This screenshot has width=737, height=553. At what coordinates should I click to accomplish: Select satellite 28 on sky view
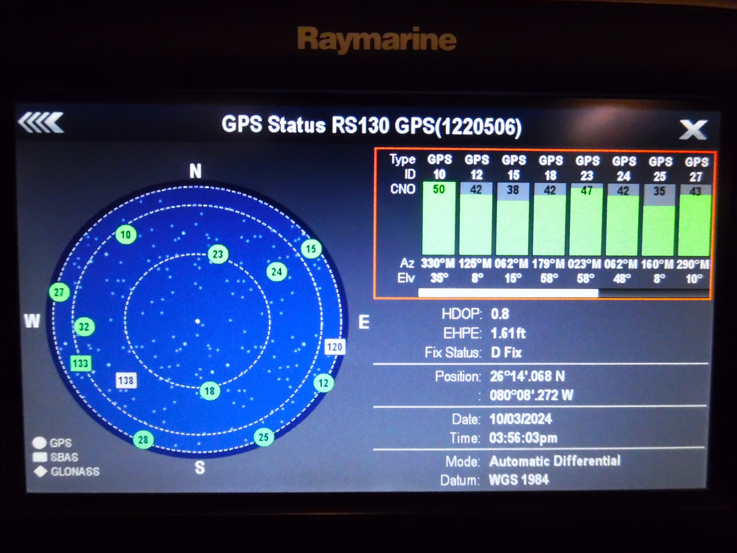[143, 440]
